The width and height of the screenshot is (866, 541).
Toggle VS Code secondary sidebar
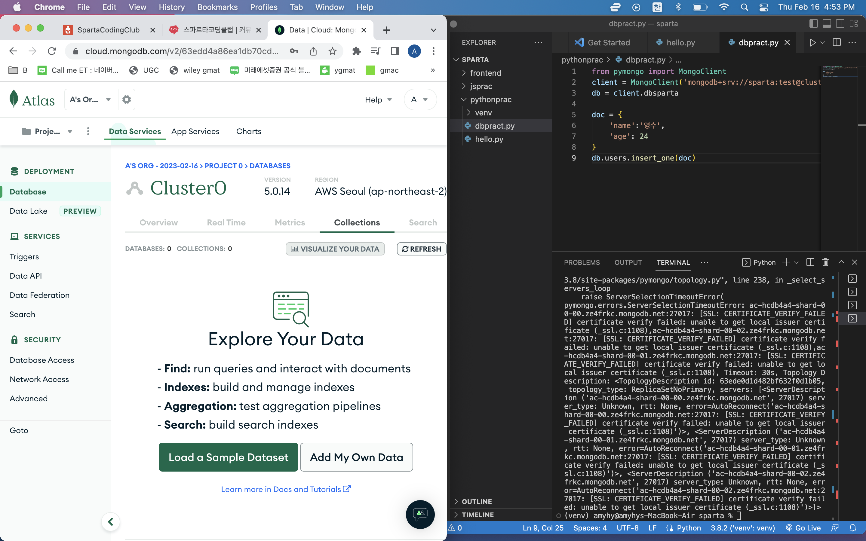coord(840,24)
